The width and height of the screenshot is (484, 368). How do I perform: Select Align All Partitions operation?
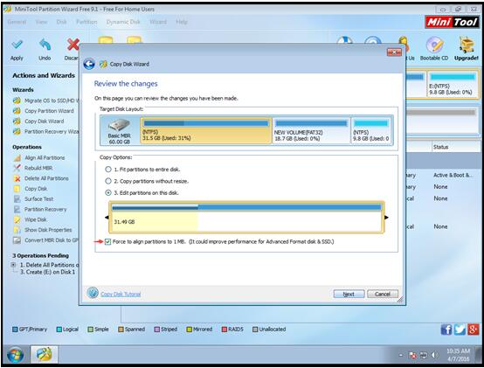pyautogui.click(x=39, y=157)
